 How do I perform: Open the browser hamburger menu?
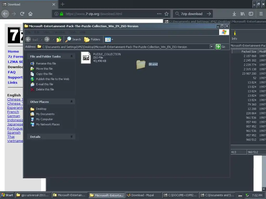[x=261, y=14]
